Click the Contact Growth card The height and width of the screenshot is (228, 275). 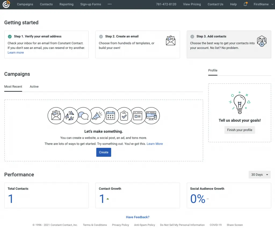pos(138,195)
